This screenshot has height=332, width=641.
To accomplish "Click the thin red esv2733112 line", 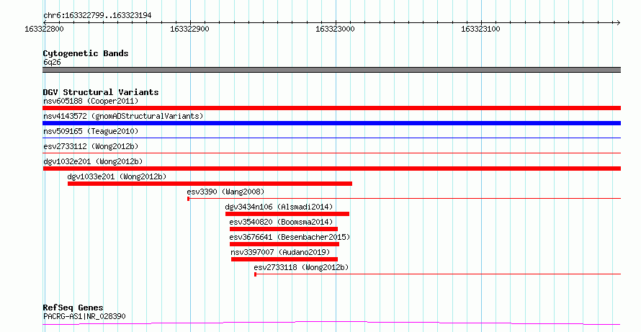I will [x=331, y=153].
